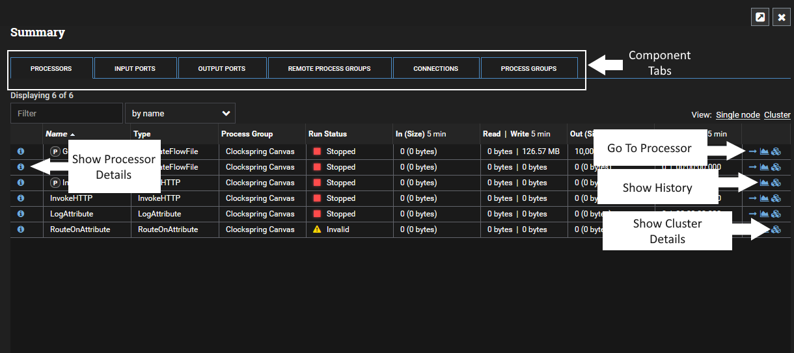Viewport: 794px width, 353px height.
Task: Click the '0 (0 bytes)' In value on RouteOnAttribute row
Action: [418, 229]
